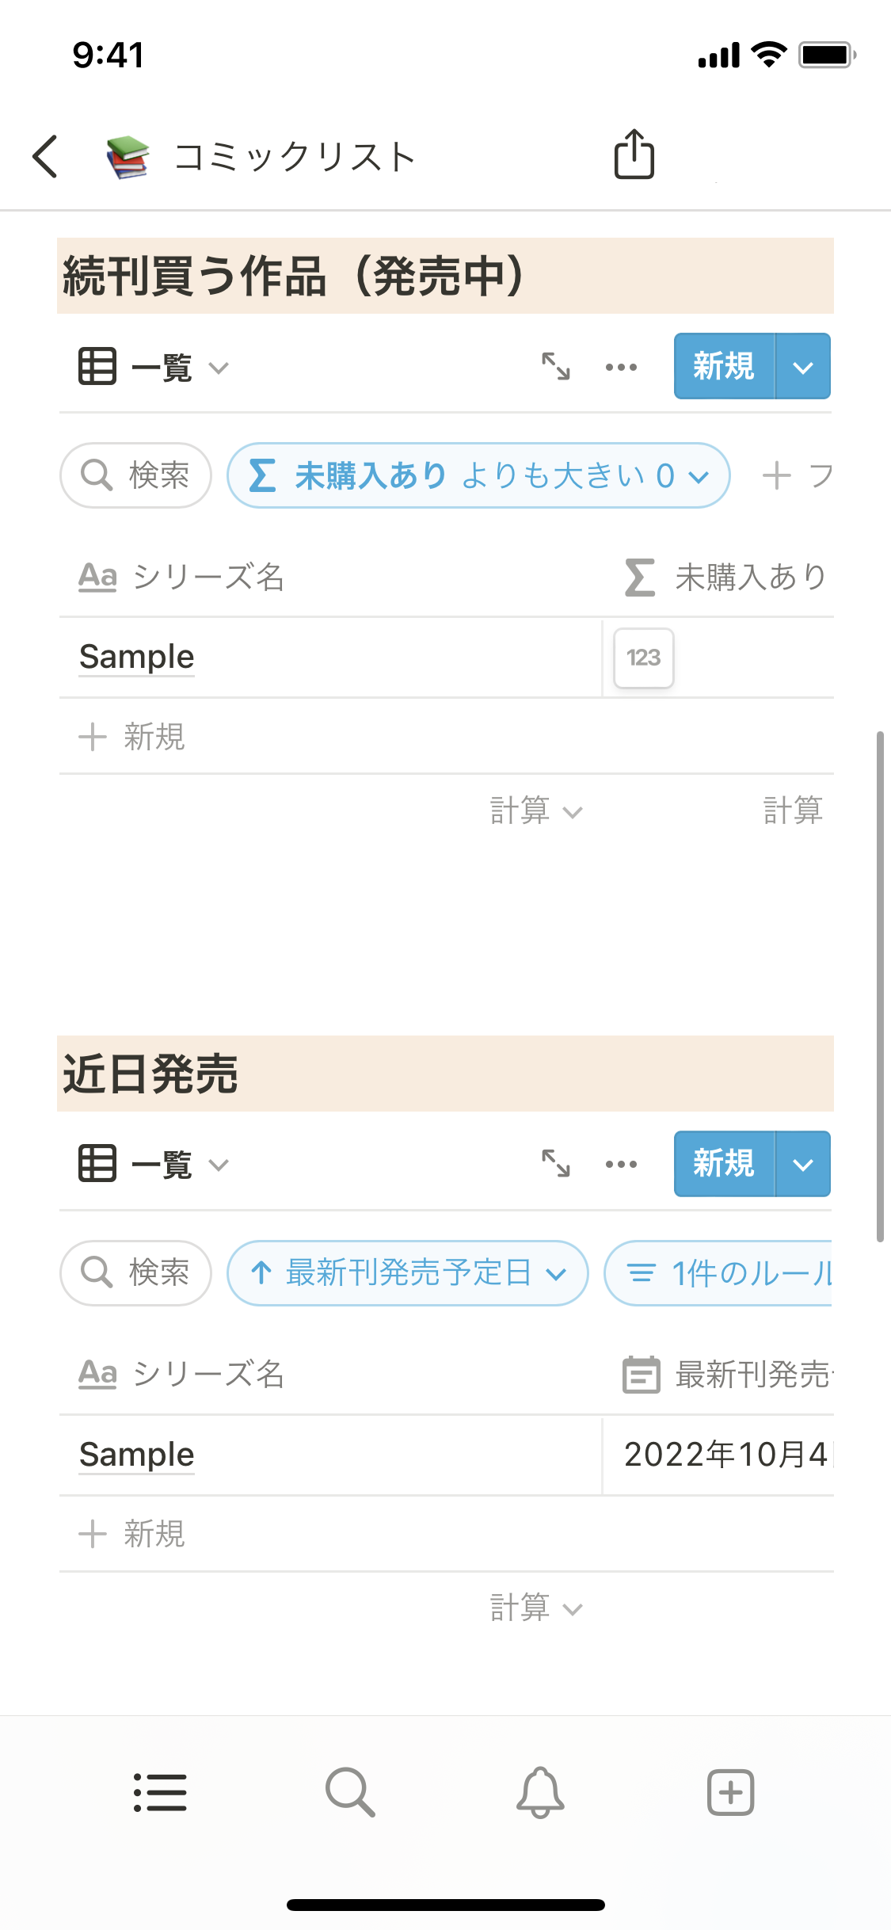Screen dimensions: 891x1930
Task: Open the sidebar list menu icon
Action: 160,1792
